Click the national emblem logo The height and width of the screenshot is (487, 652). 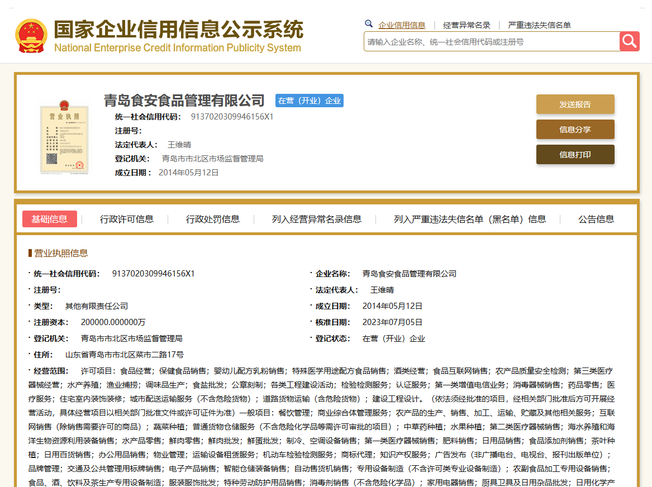(x=31, y=36)
